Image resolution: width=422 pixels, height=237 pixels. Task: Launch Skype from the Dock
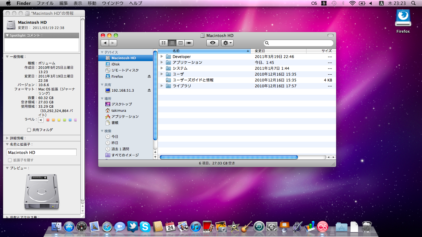pos(145,227)
